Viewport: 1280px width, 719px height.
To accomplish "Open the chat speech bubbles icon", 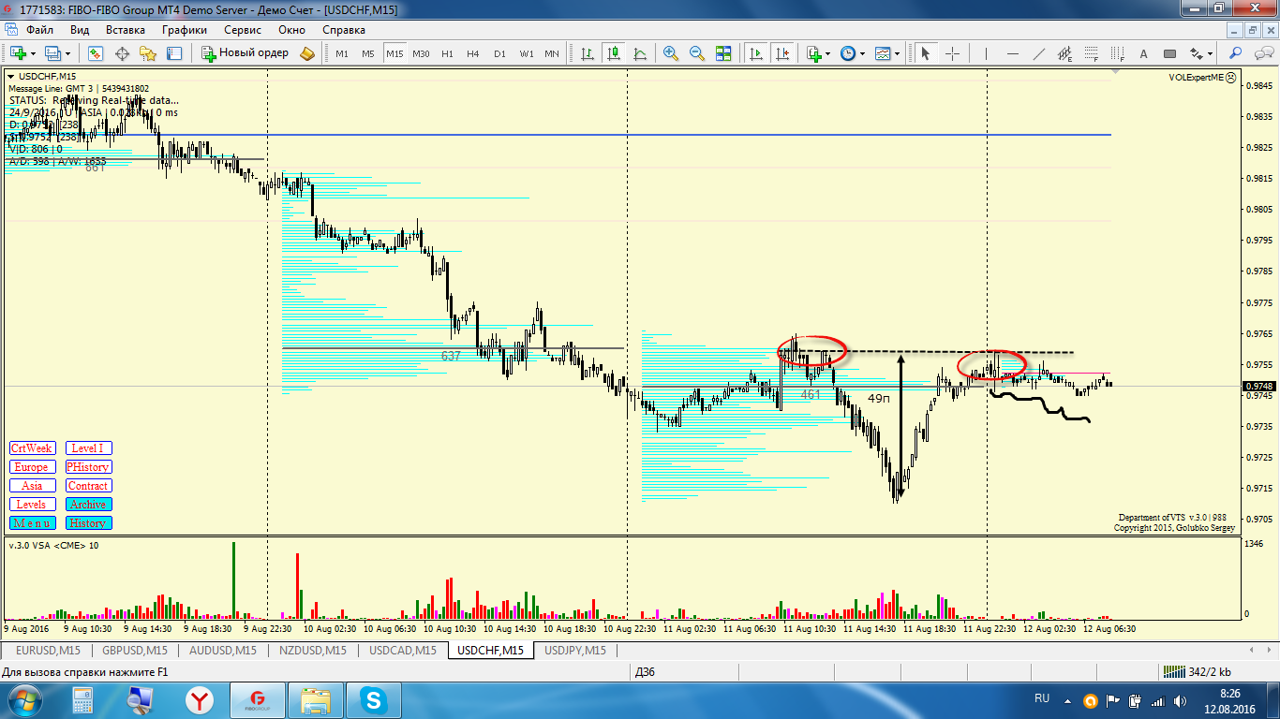I will [x=1262, y=53].
